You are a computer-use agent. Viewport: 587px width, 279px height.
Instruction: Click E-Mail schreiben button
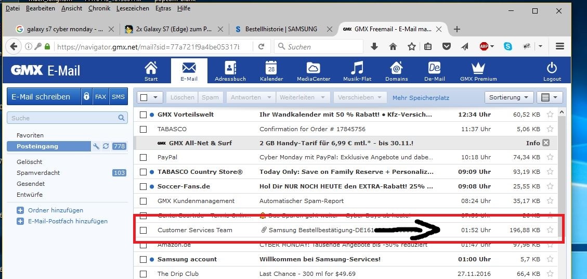point(44,96)
